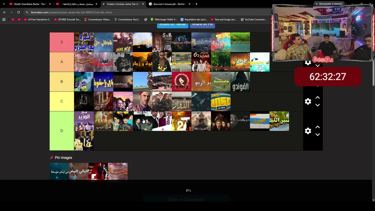This screenshot has height=211, width=375.
Task: Select the الدوار thumbnail in C tier
Action: pos(182,101)
